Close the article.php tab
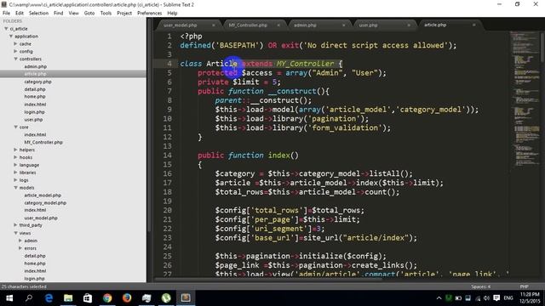Viewport: 545px width, 306px height. tap(473, 25)
